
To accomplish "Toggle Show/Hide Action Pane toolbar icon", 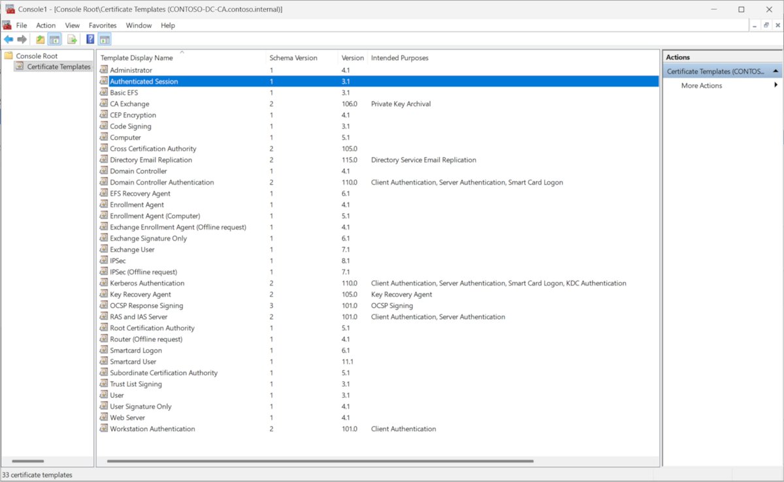I will coord(105,40).
